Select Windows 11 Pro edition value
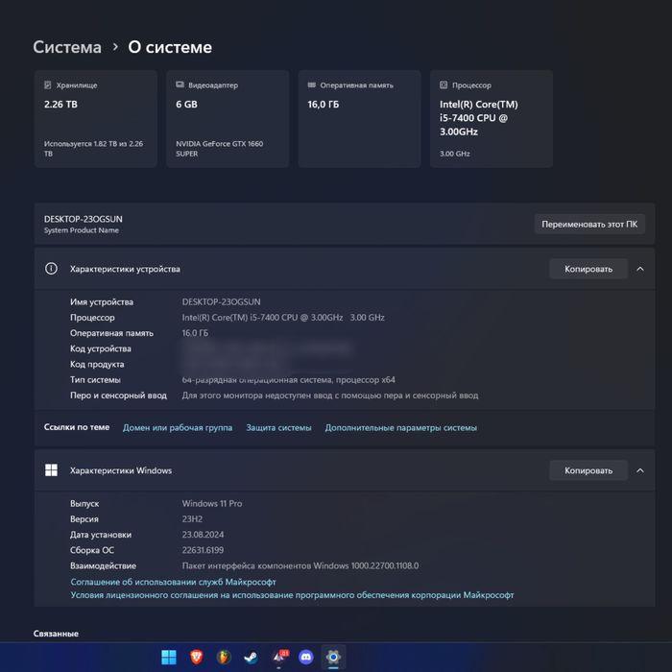The width and height of the screenshot is (672, 672). click(x=212, y=503)
